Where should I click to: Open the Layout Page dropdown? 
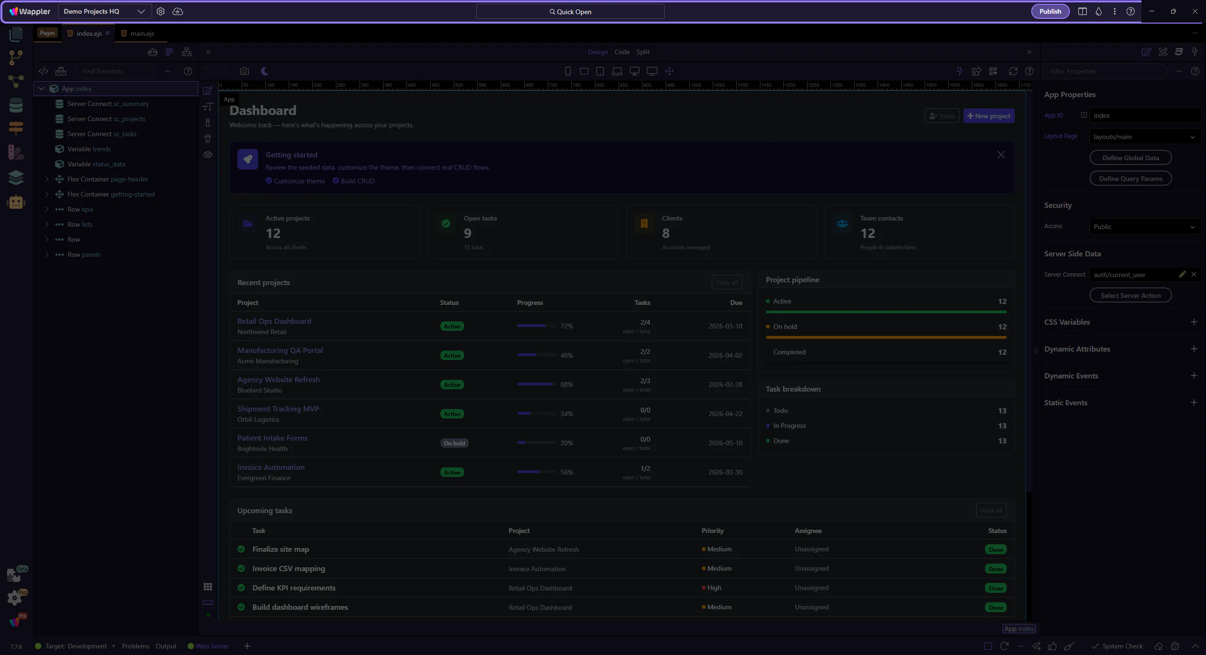(x=1145, y=137)
